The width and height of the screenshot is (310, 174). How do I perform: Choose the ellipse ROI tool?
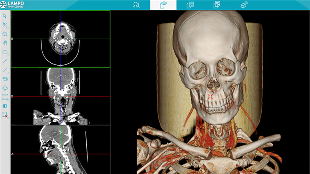point(5,52)
